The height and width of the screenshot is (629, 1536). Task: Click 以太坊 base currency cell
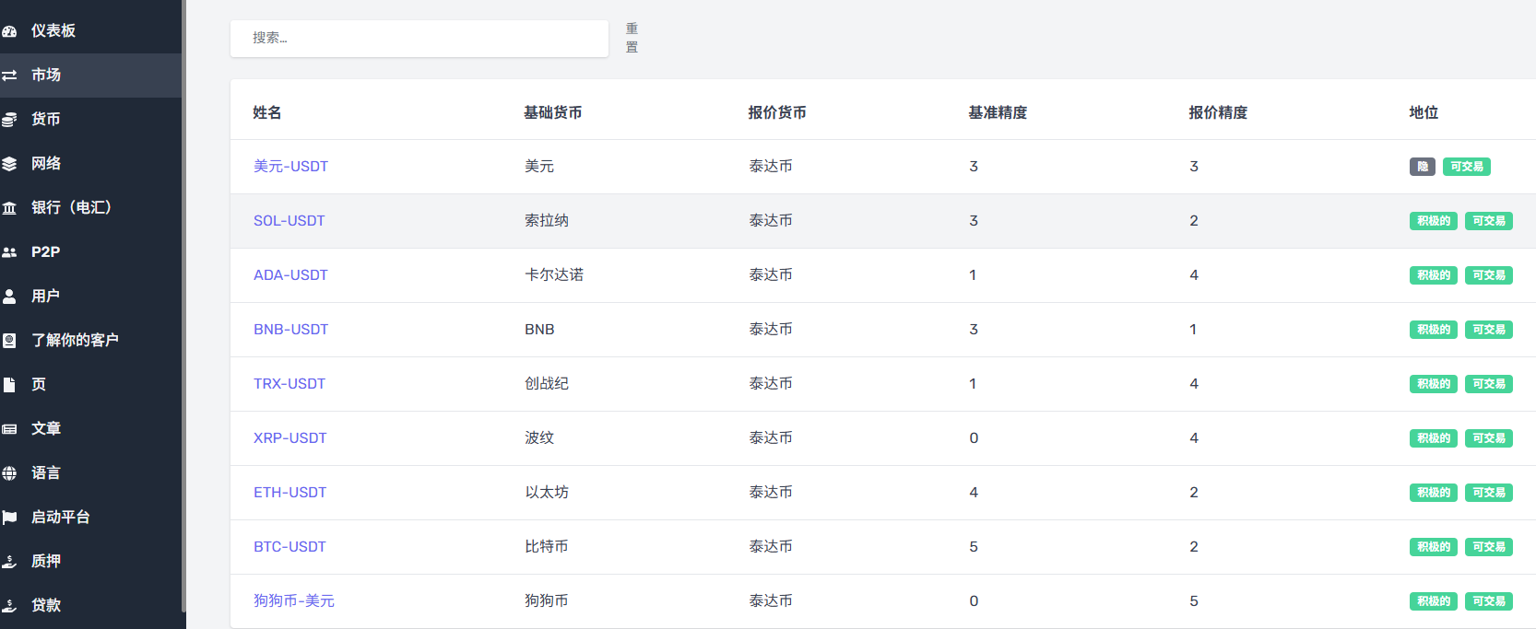(x=547, y=493)
